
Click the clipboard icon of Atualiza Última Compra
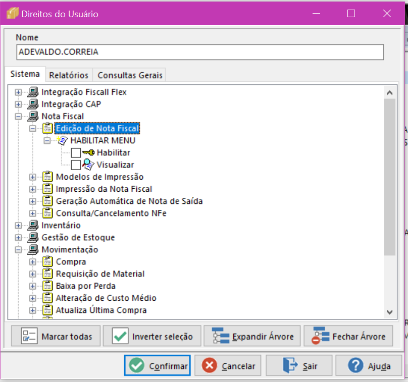pyautogui.click(x=47, y=310)
